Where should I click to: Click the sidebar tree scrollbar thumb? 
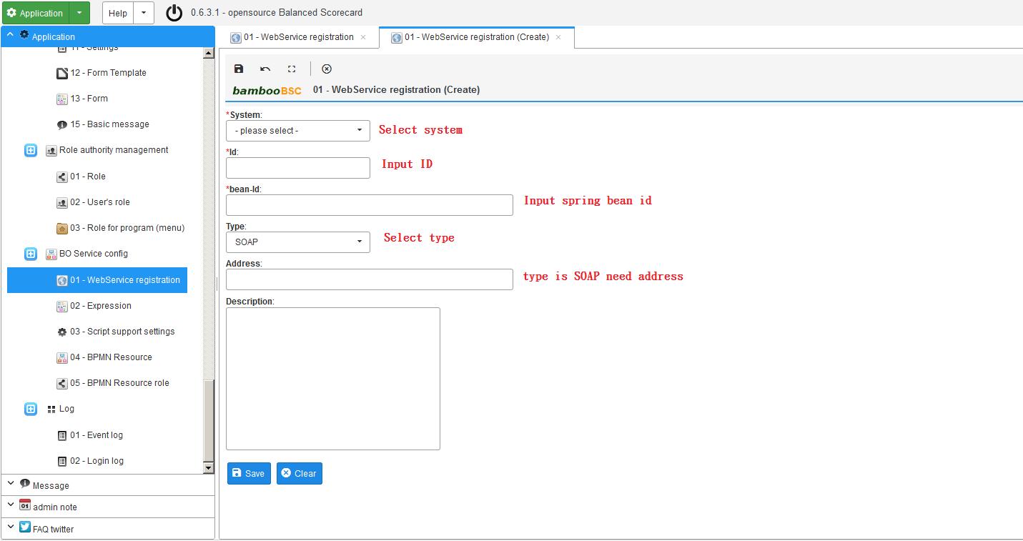(209, 421)
